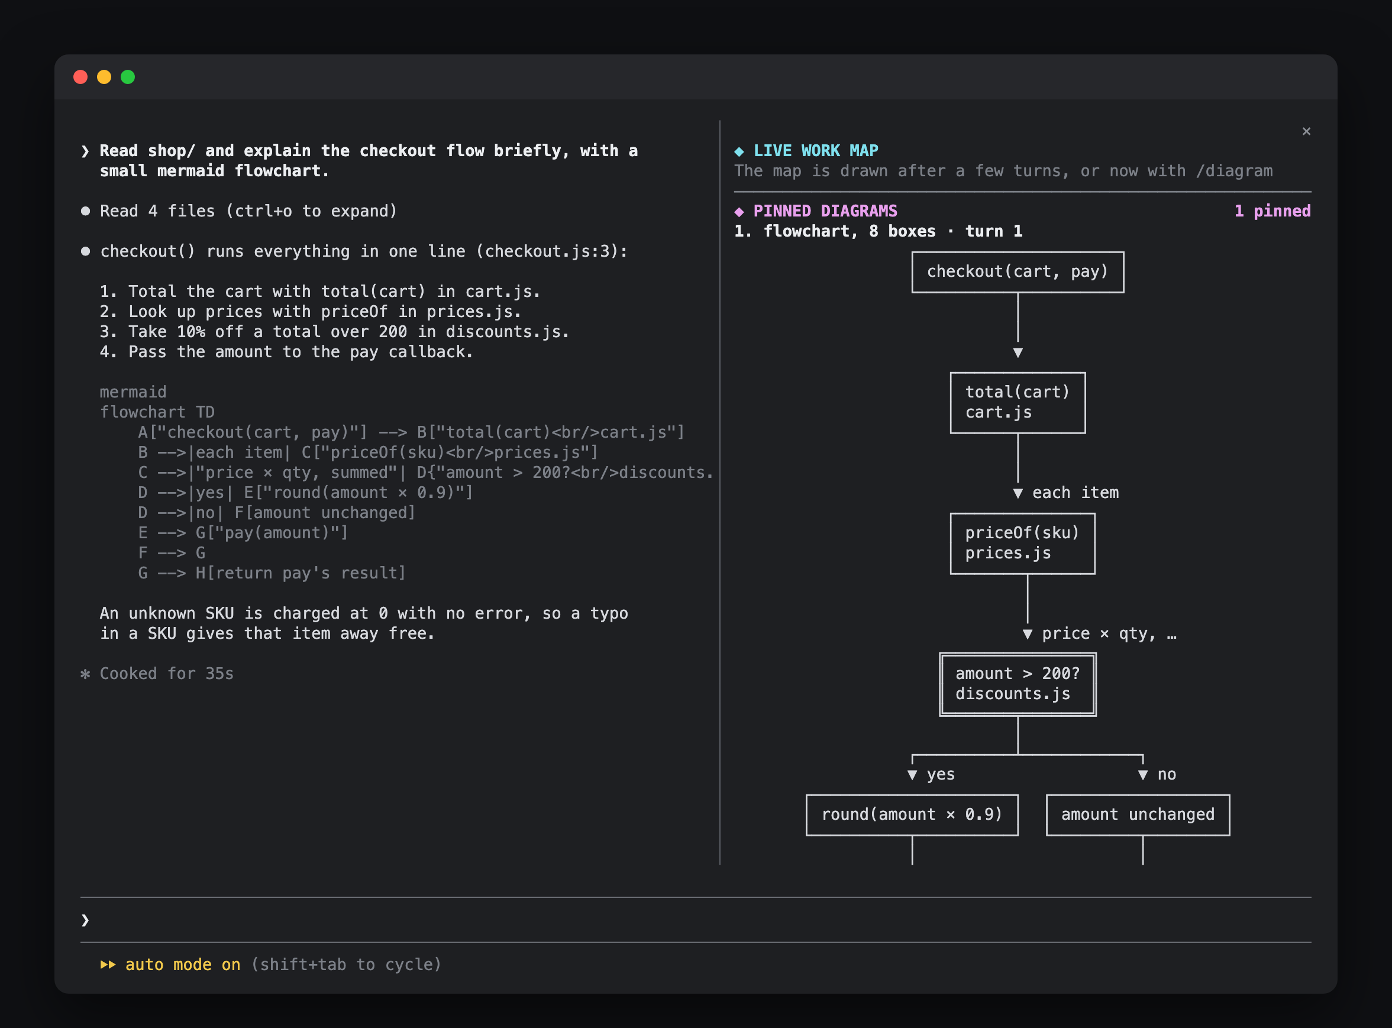The image size is (1392, 1028).
Task: Click the 'D -->|no| F[amount unchanged]' code line
Action: point(276,513)
